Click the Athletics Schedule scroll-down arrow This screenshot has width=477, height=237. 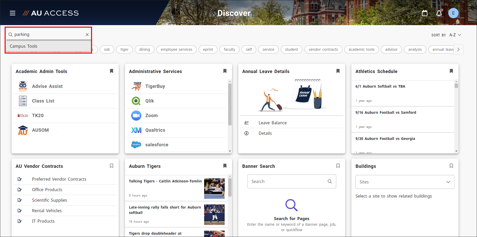(456, 151)
